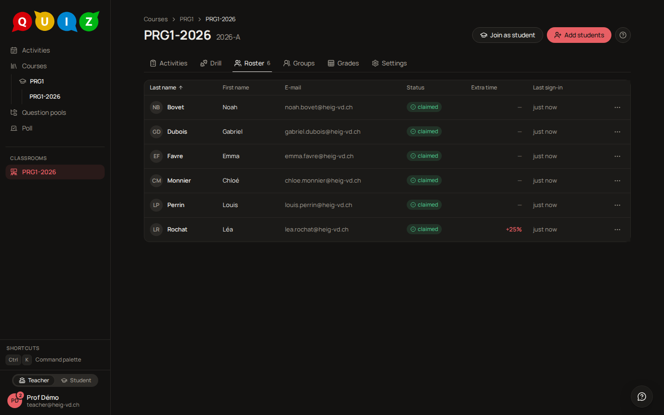Switch to the Groups tab
The height and width of the screenshot is (415, 664).
tap(299, 63)
